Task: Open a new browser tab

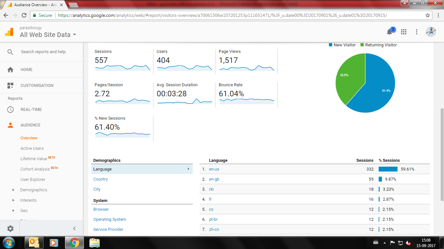Action: point(74,5)
